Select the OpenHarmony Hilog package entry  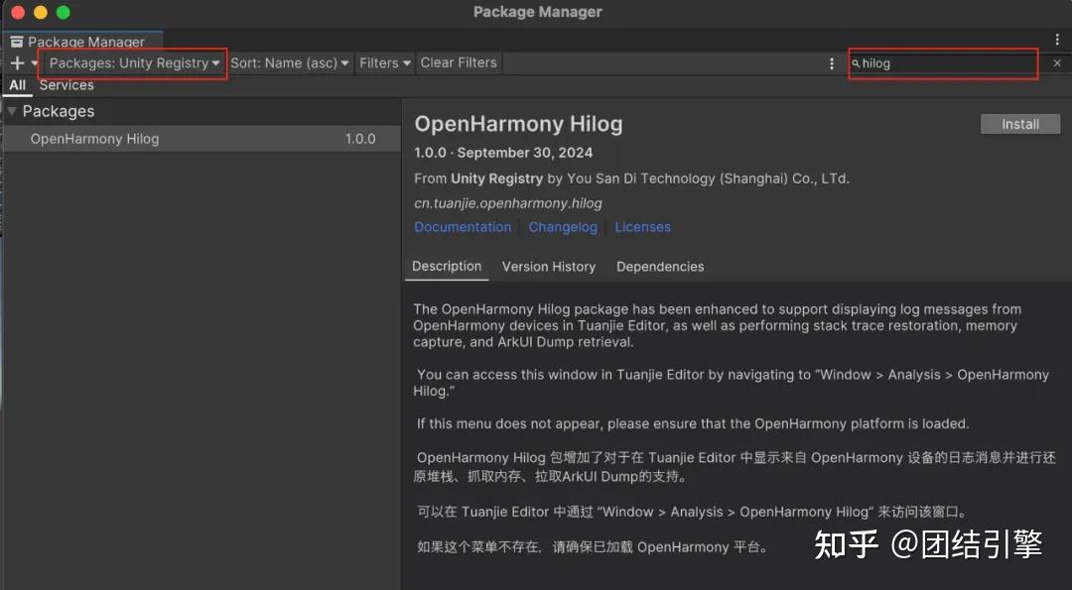(94, 139)
